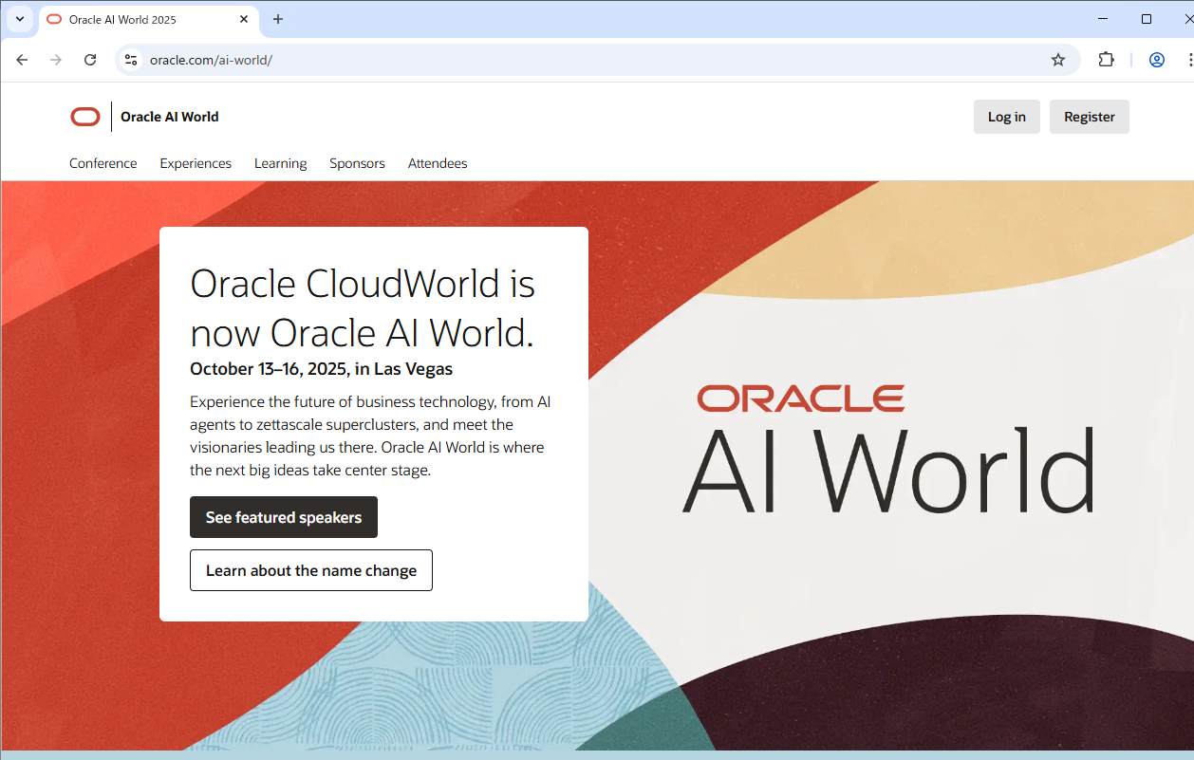
Task: Open the Experiences menu
Action: [x=196, y=163]
